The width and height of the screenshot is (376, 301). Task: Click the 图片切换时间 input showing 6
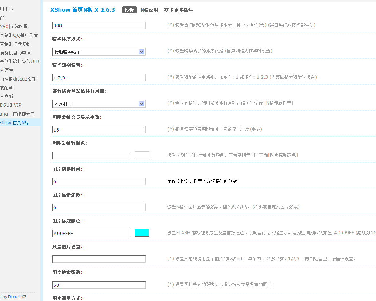[x=98, y=181]
